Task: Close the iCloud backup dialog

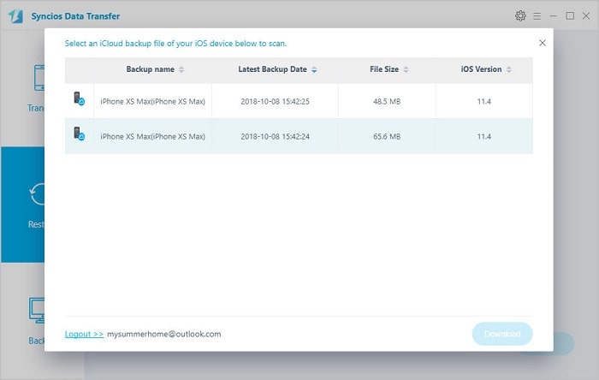Action: tap(542, 43)
